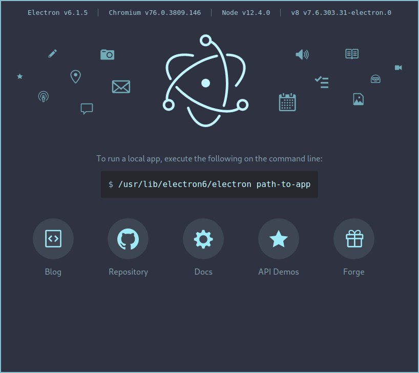Click the /usr/lib/electron6/electron command box
The width and height of the screenshot is (419, 373).
[x=209, y=184]
